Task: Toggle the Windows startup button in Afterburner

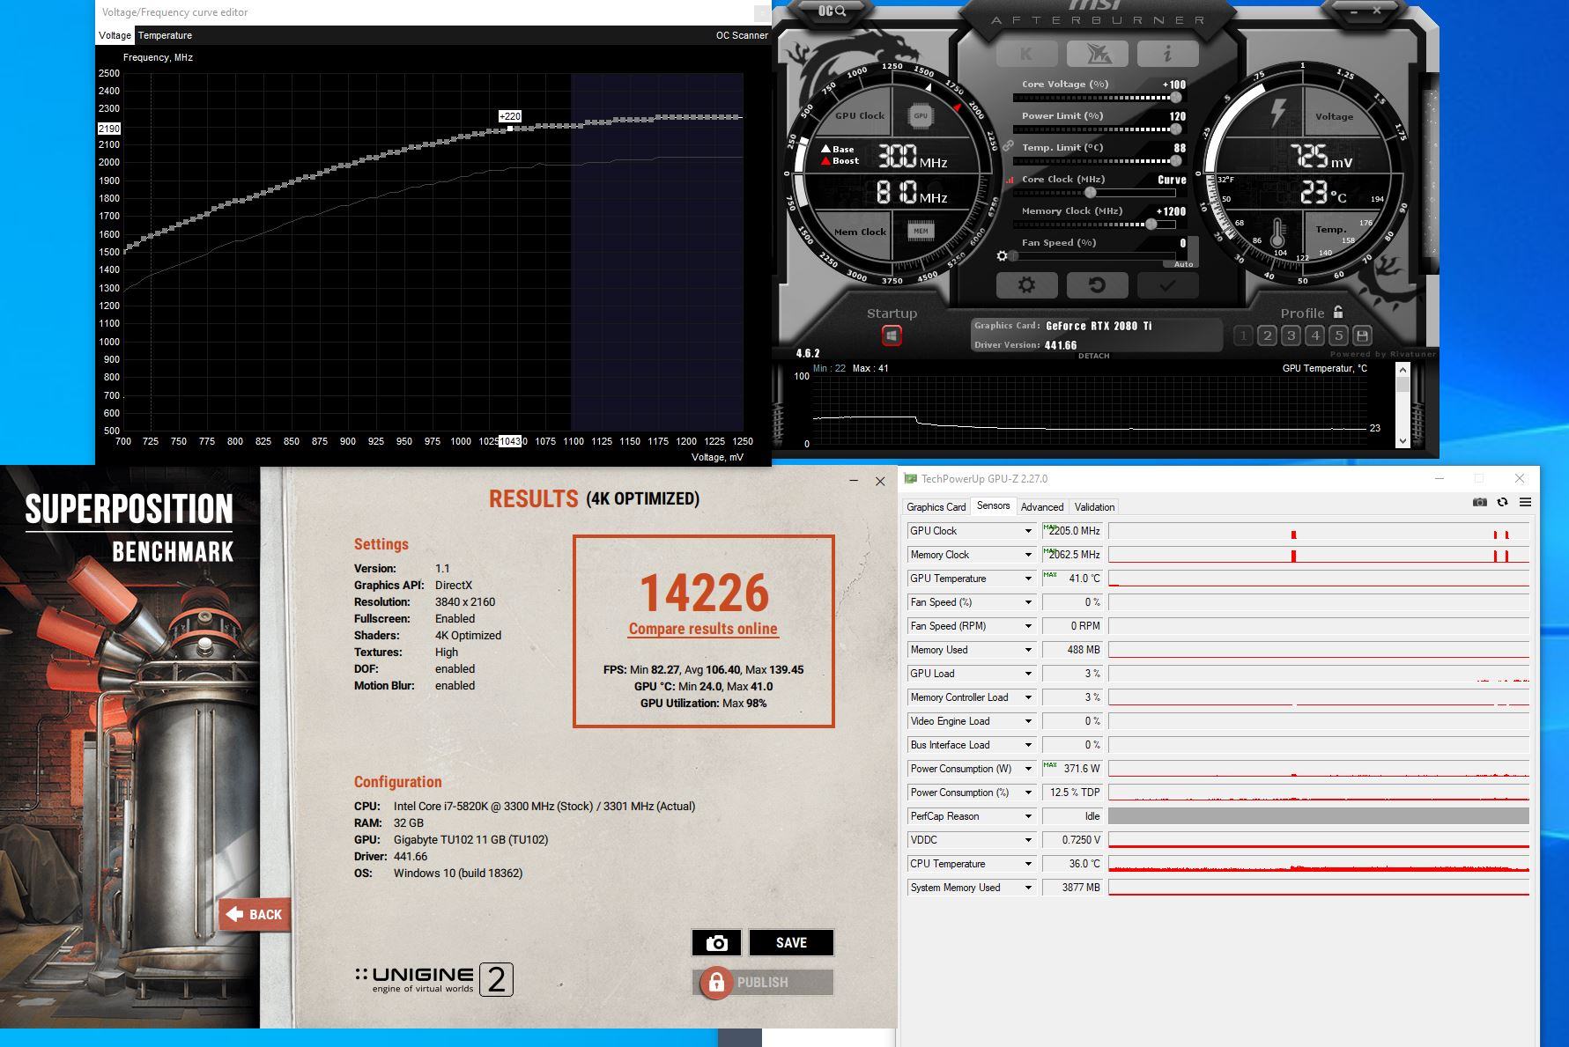Action: click(892, 335)
